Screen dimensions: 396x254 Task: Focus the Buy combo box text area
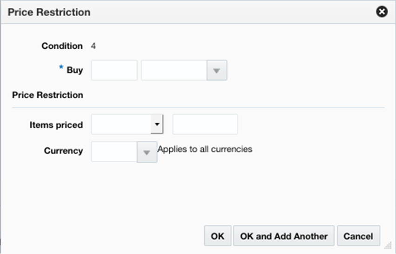(x=174, y=70)
